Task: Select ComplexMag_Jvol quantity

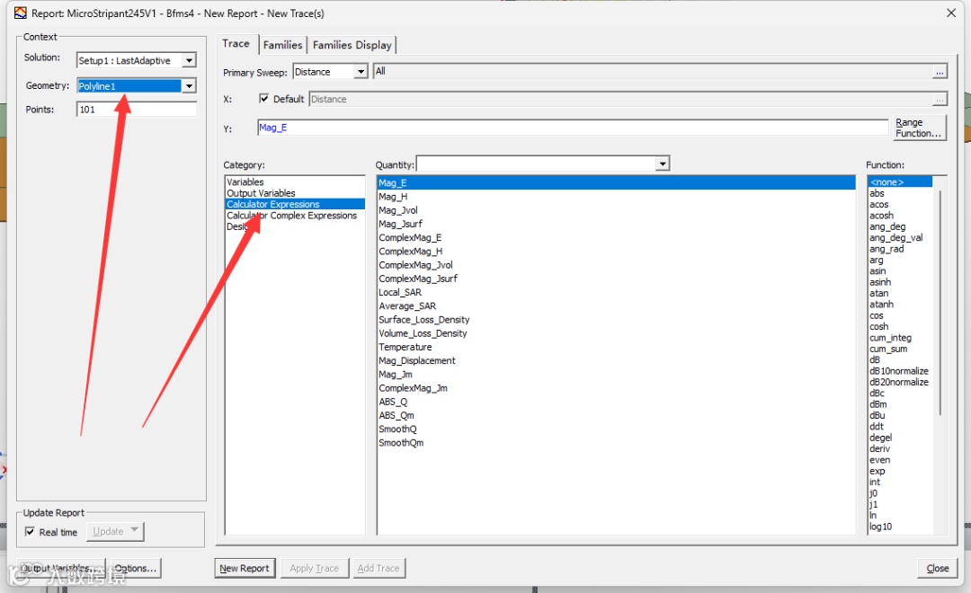Action: [415, 265]
